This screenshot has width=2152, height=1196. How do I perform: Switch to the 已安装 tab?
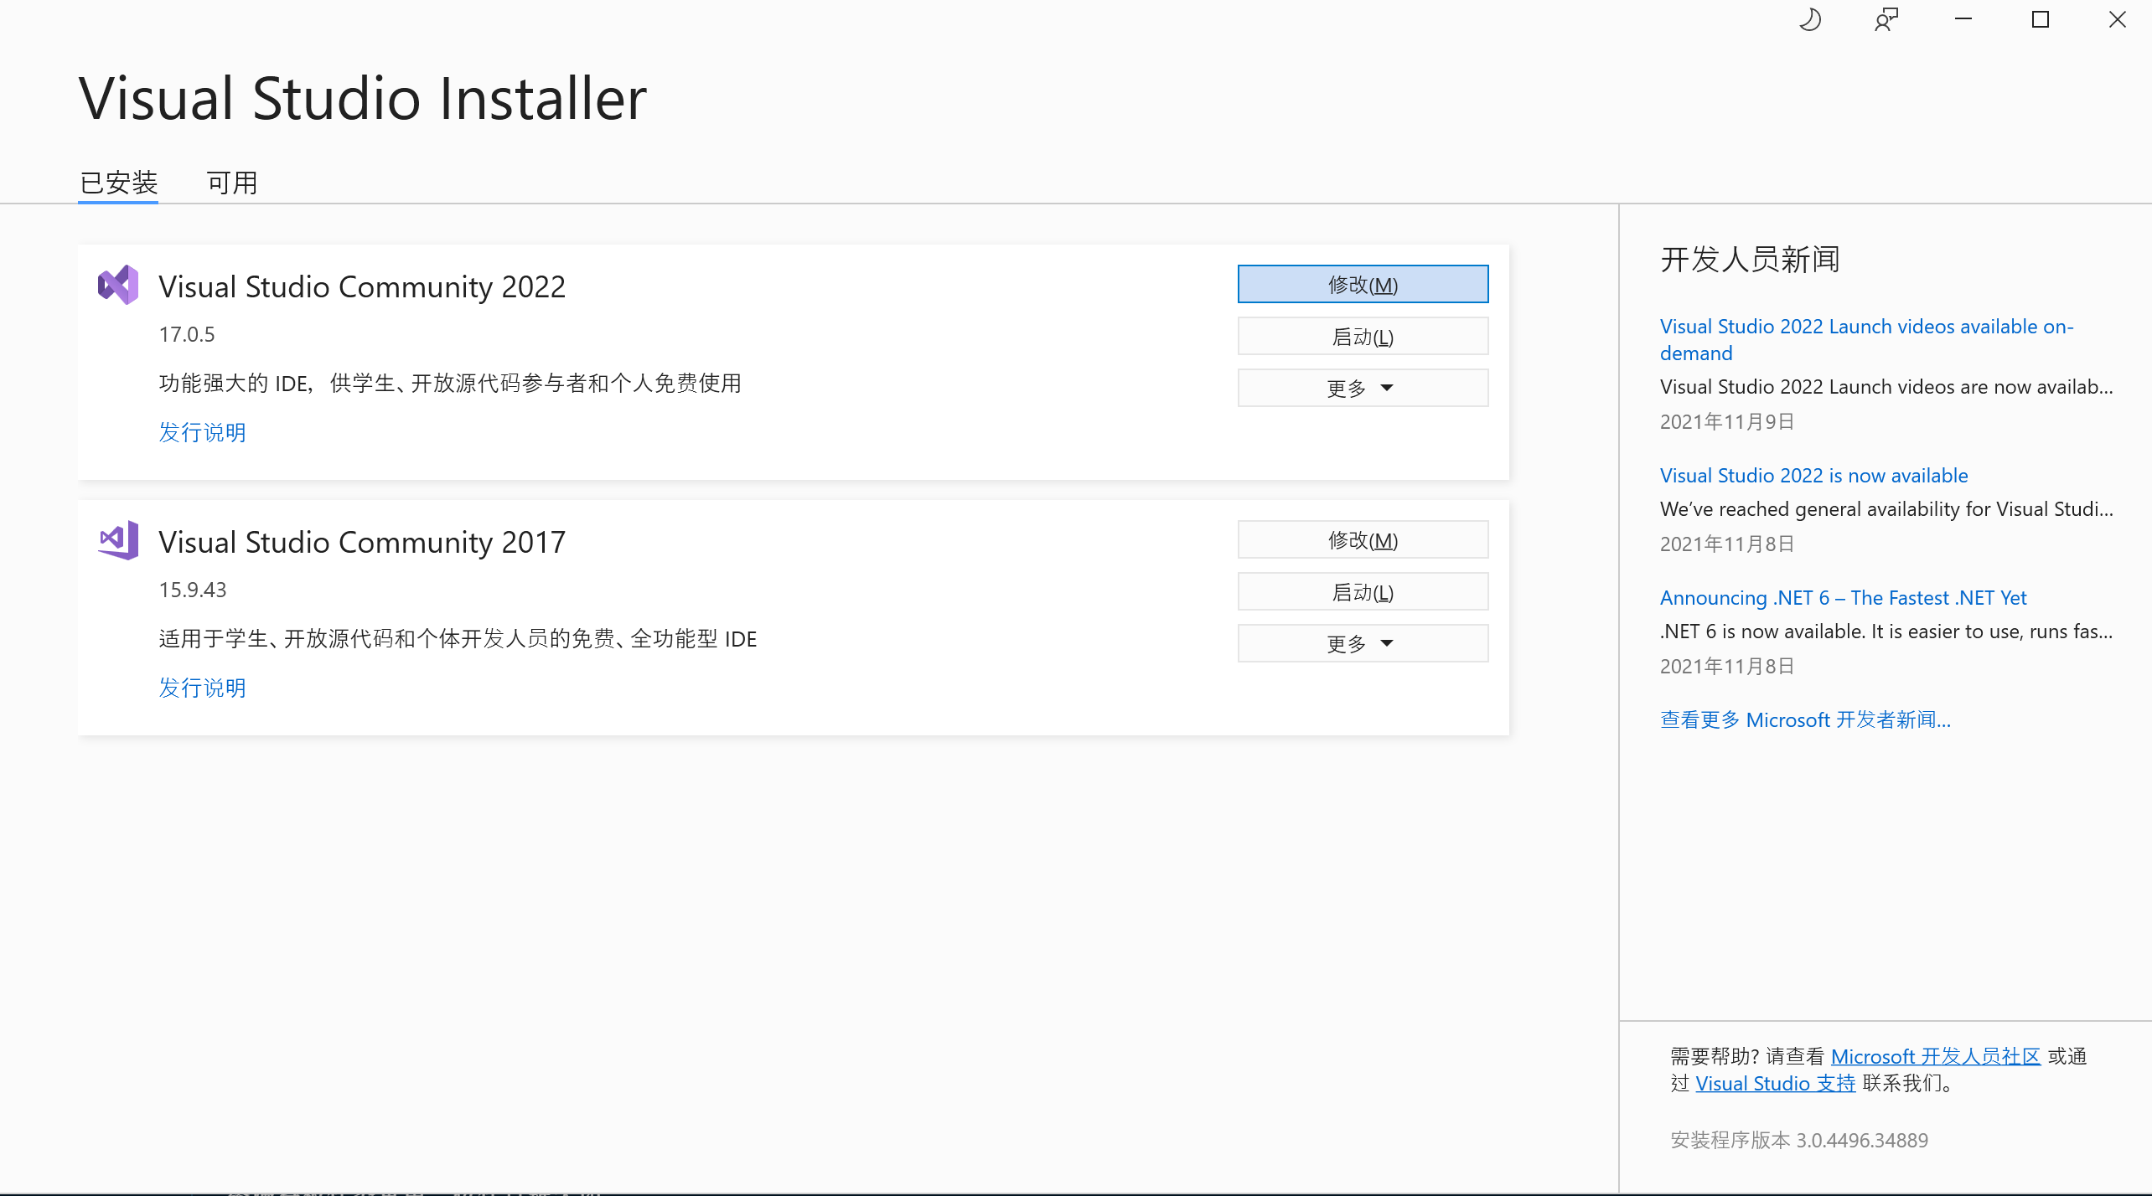click(118, 182)
